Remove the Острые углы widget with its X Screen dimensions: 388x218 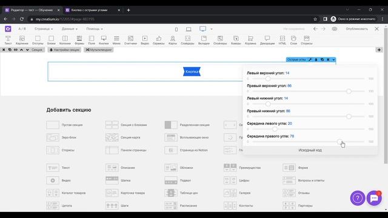click(x=328, y=59)
